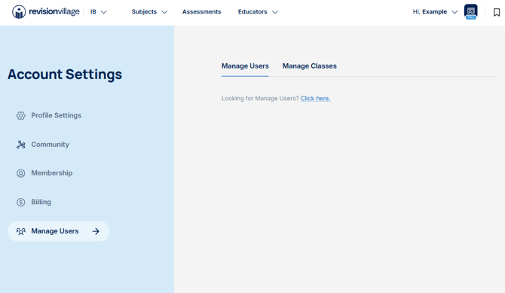Click the Manage Users people icon

pyautogui.click(x=21, y=231)
